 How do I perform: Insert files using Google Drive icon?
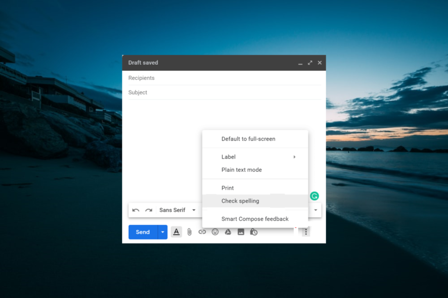(x=228, y=232)
